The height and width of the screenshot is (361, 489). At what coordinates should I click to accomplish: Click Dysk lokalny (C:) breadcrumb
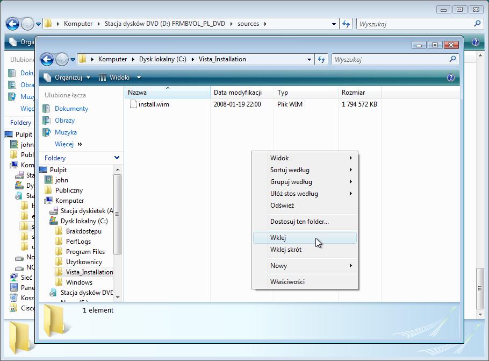162,59
